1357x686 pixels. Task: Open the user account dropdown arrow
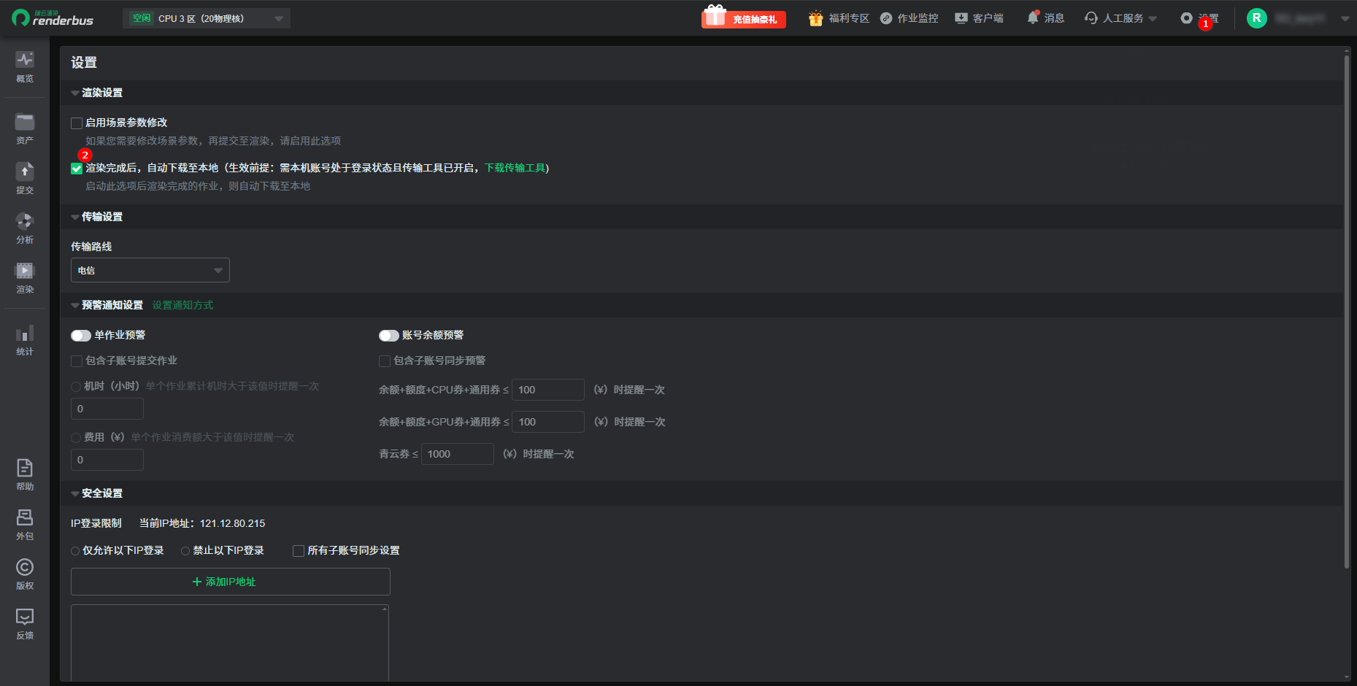(1345, 19)
